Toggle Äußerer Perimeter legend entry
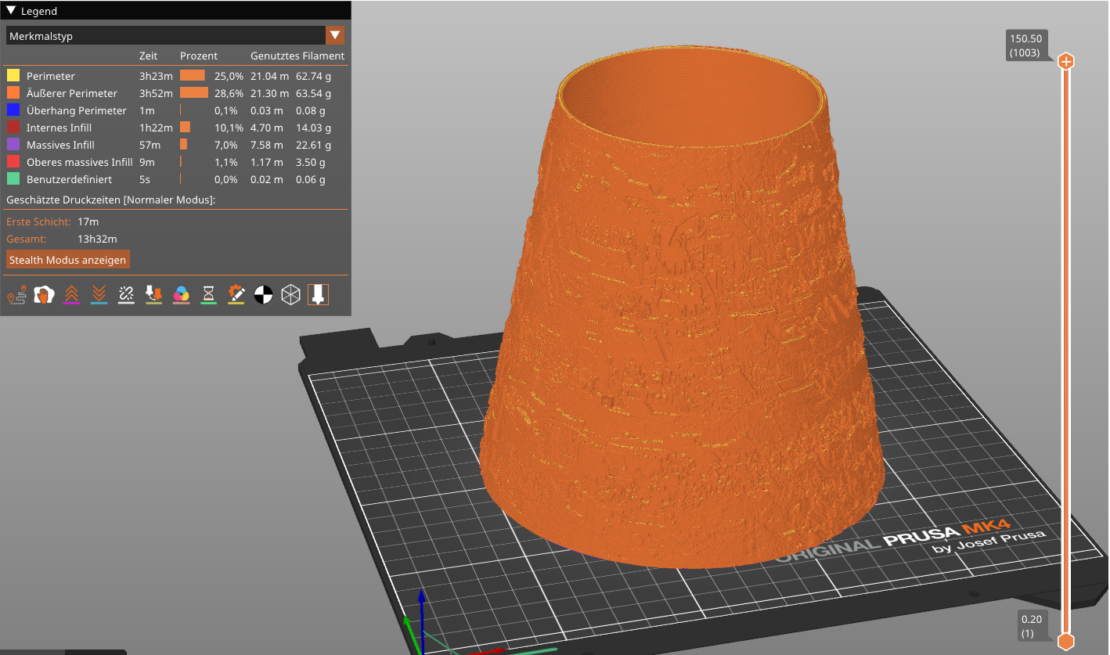1110x655 pixels. (x=72, y=93)
